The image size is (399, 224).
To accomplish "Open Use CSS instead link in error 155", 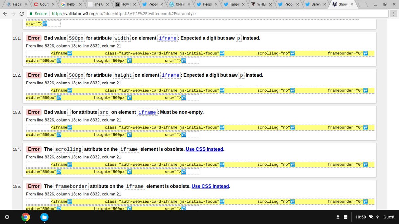I will coord(210,187).
